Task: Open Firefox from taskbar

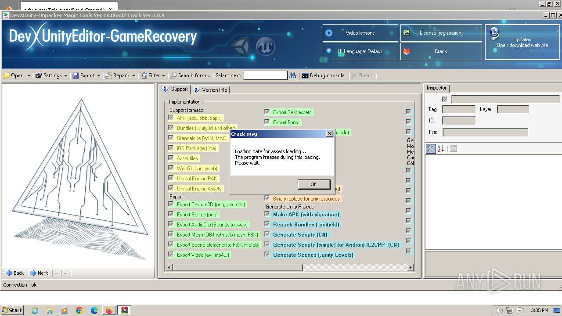Action: (109, 310)
